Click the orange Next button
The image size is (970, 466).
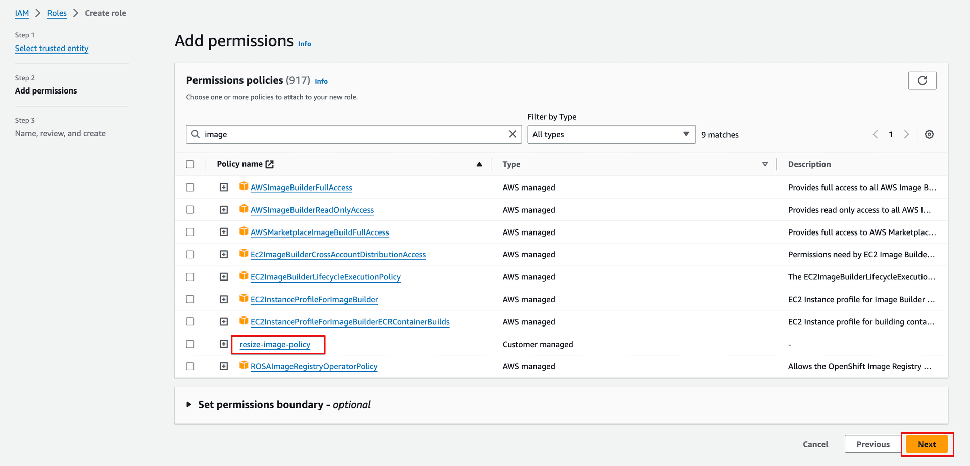pyautogui.click(x=927, y=444)
